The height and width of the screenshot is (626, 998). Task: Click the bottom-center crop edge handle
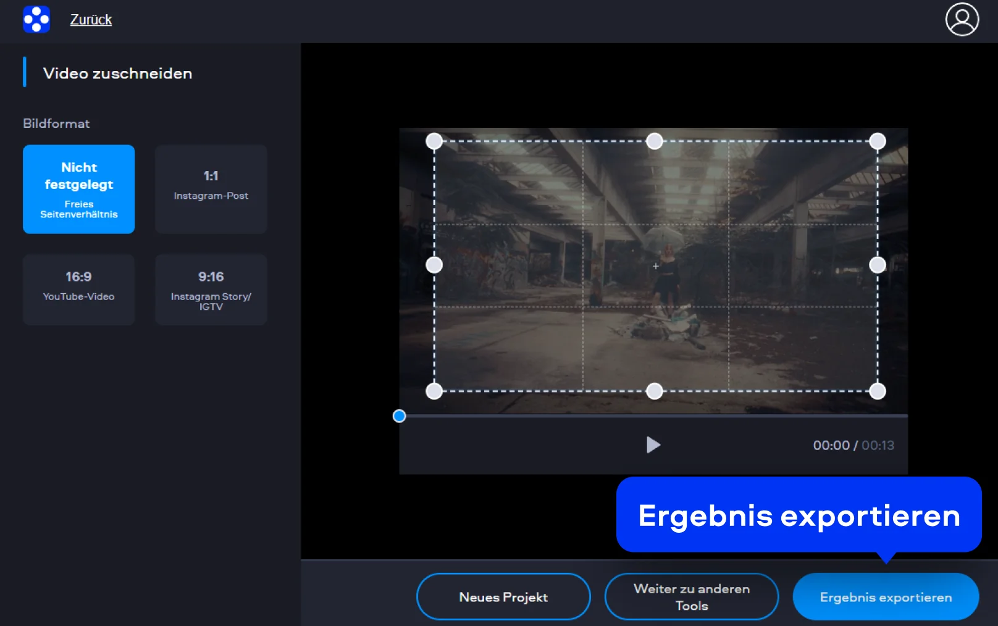[654, 391]
